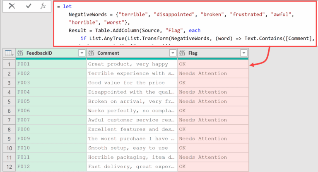Select comment starting 'The worst purchase'
318x172 pixels.
(132, 139)
